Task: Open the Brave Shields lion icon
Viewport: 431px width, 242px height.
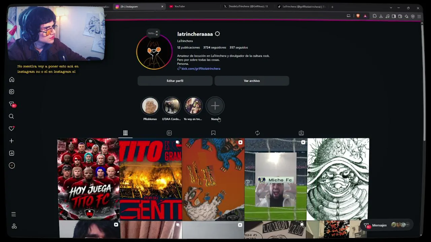Action: tap(358, 16)
